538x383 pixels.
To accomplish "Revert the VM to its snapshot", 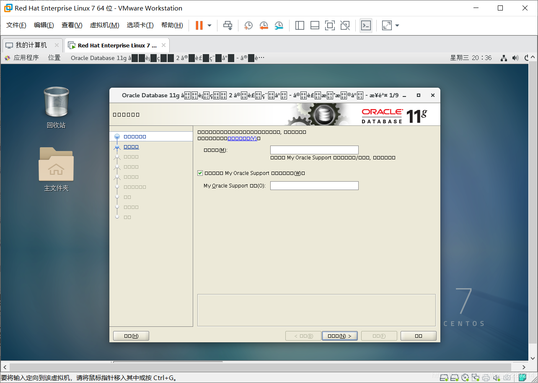I will click(x=263, y=26).
